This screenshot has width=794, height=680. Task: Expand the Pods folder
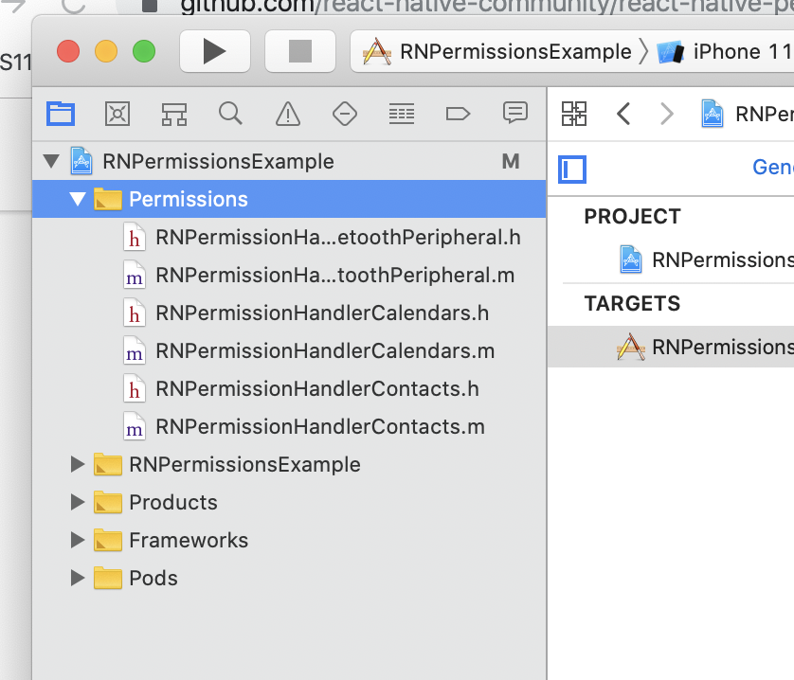pos(77,578)
